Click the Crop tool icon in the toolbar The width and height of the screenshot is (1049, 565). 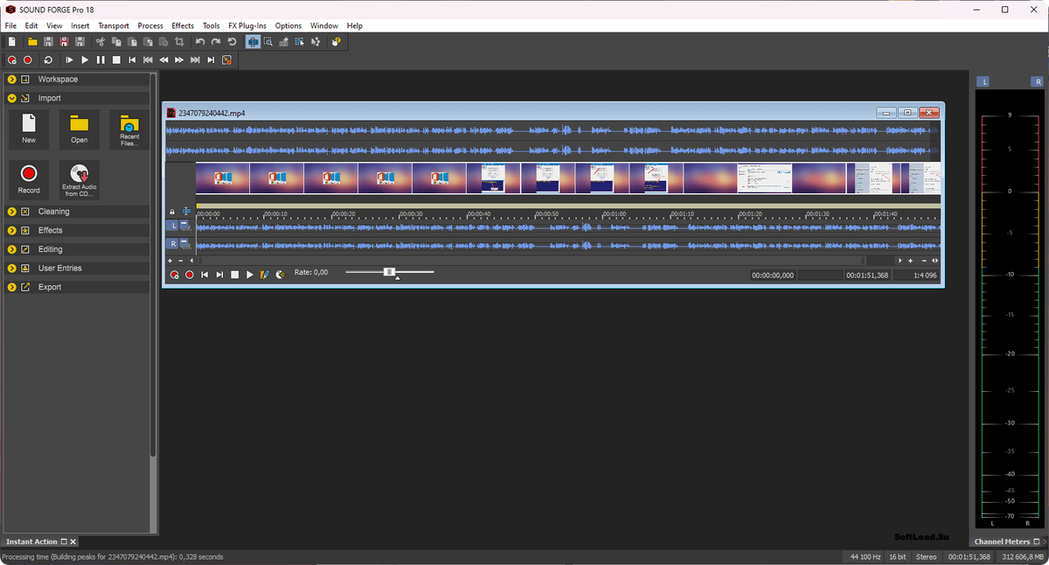pyautogui.click(x=179, y=42)
